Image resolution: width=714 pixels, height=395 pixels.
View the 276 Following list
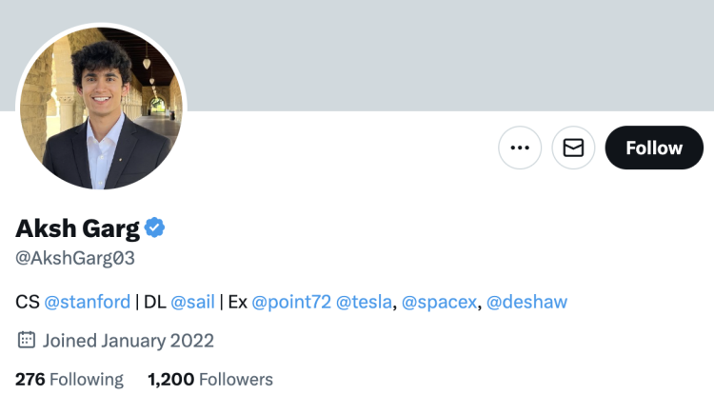point(69,379)
